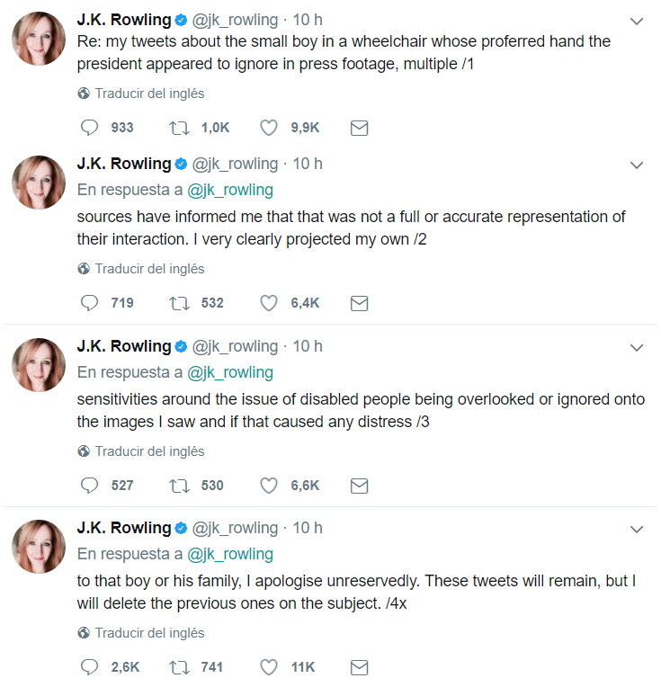Click Traducir del inglés under the /3 tweet
This screenshot has width=661, height=696.
point(149,451)
